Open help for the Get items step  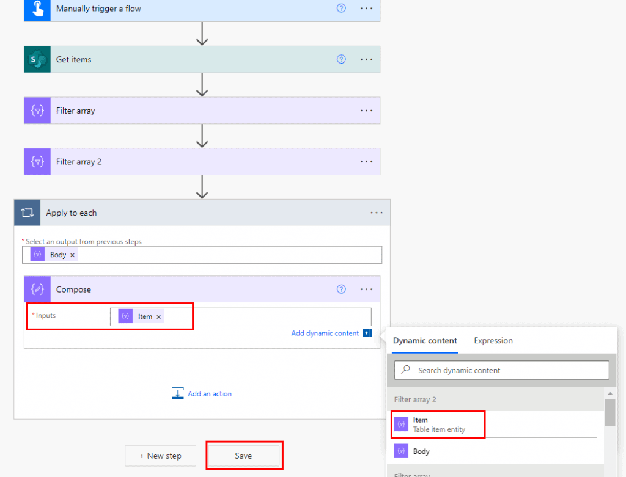tap(341, 59)
